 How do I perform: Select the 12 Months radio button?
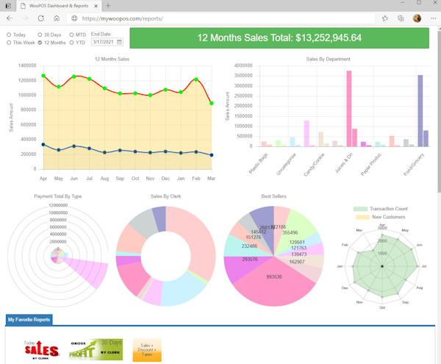40,43
